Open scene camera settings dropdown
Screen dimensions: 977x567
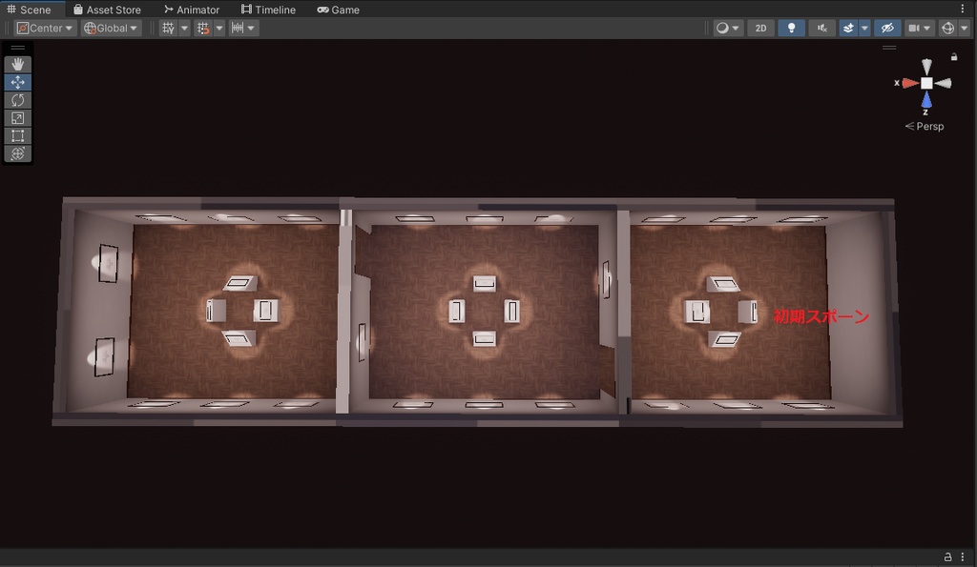coord(920,28)
